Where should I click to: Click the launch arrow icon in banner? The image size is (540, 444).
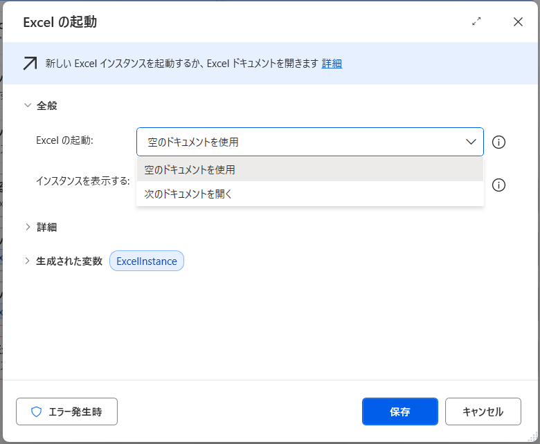tap(30, 64)
